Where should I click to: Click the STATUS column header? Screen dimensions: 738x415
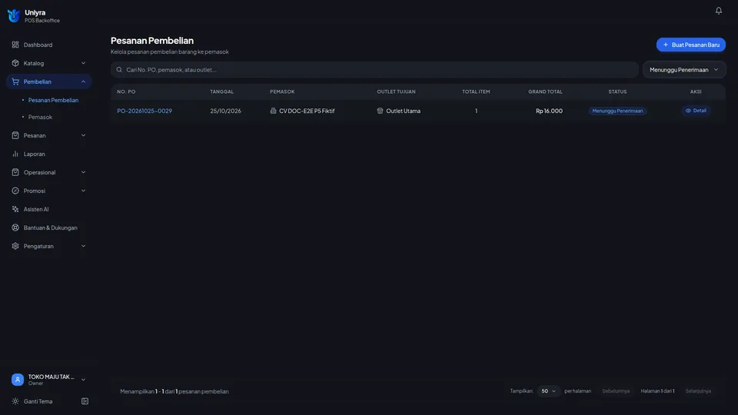[x=617, y=91]
